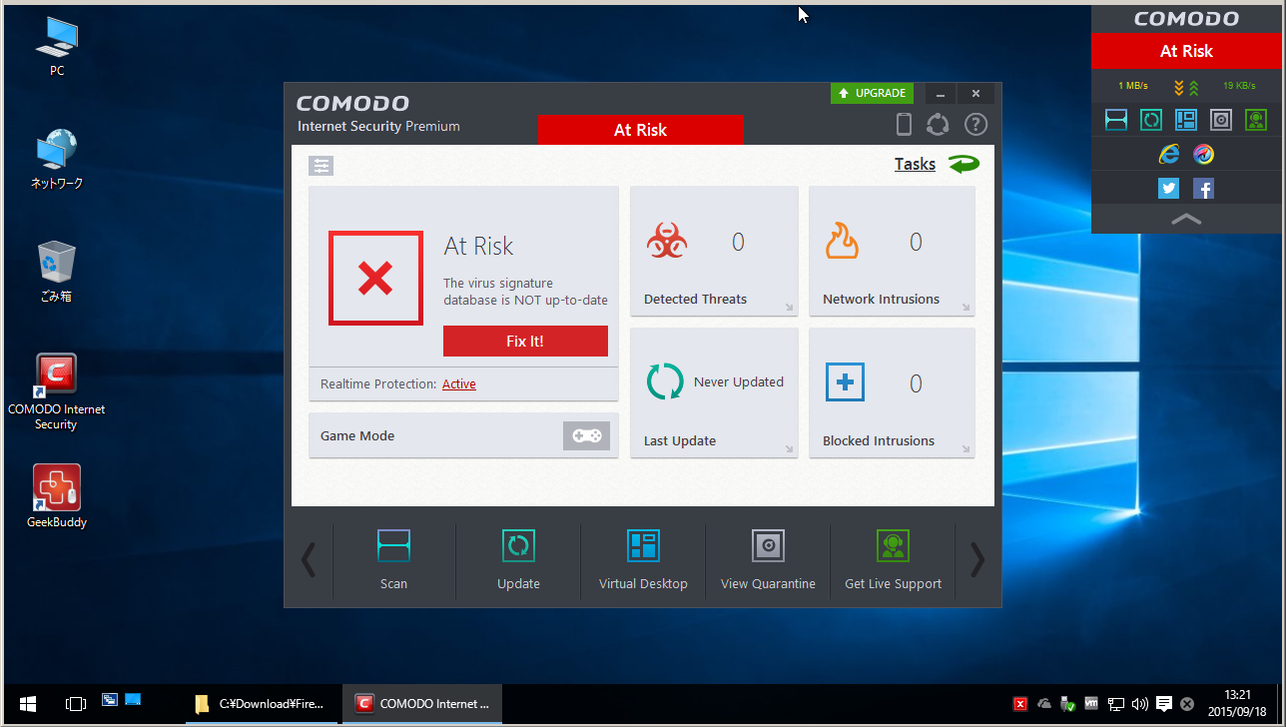The height and width of the screenshot is (727, 1286).
Task: Click Get Live Support icon
Action: point(893,545)
